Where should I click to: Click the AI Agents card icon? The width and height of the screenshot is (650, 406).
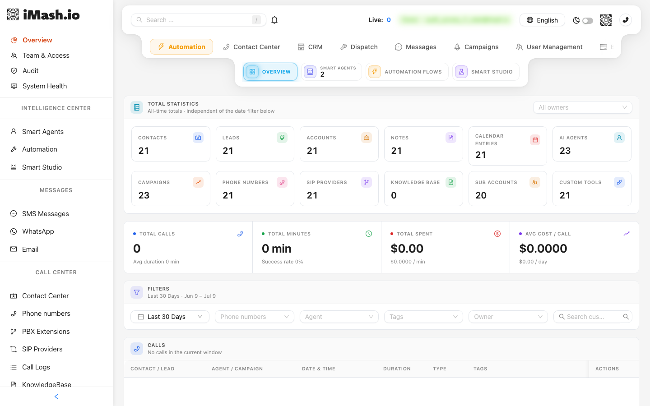[x=619, y=138]
